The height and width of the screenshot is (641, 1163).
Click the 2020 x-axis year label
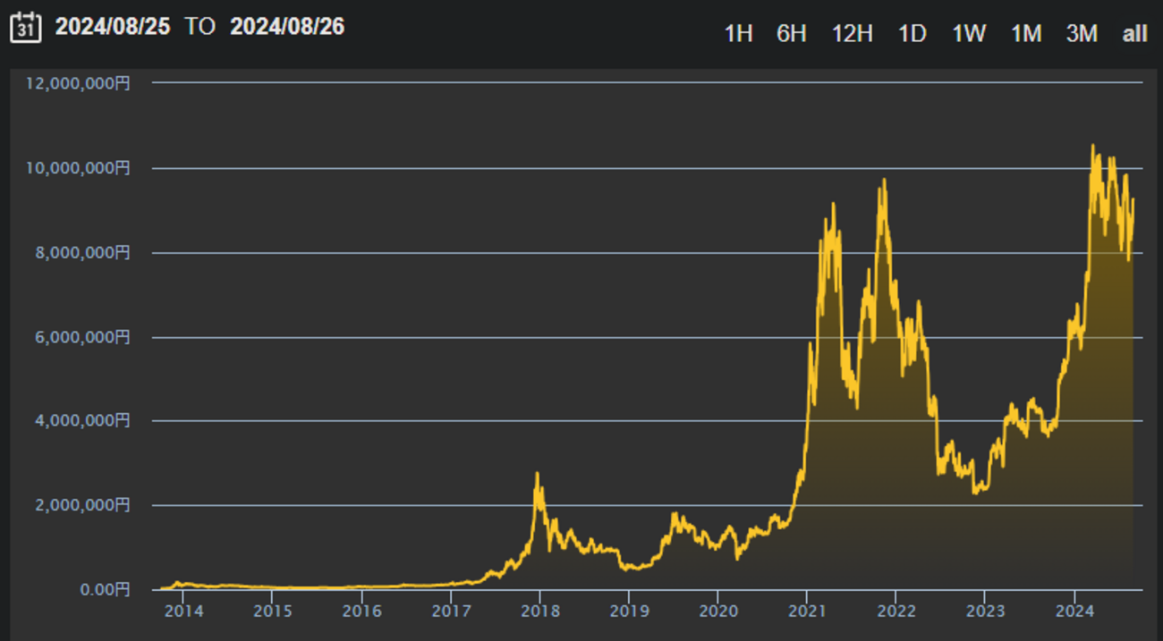tap(717, 611)
